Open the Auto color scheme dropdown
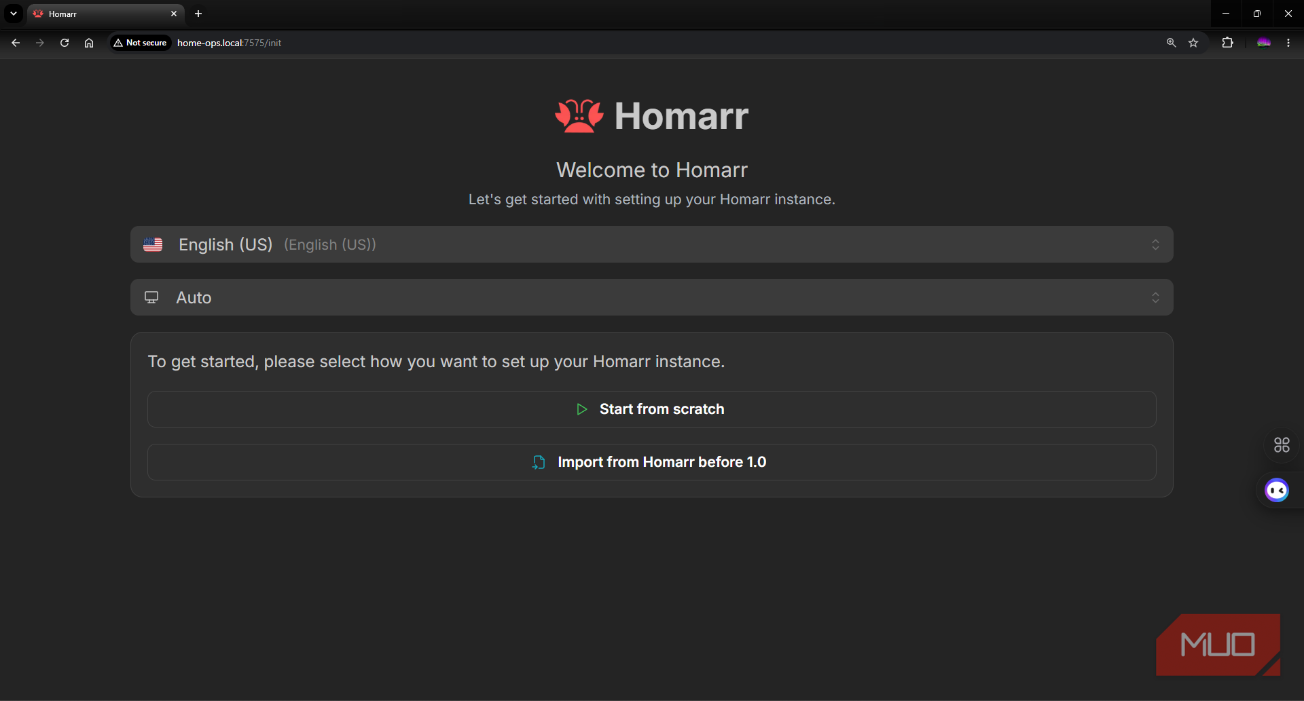Viewport: 1304px width, 701px height. click(652, 297)
